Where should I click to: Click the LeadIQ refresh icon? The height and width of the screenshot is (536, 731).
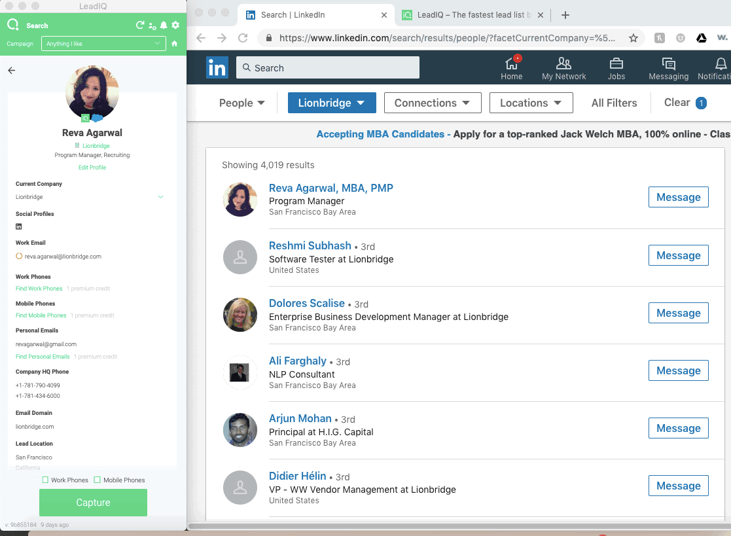[139, 25]
